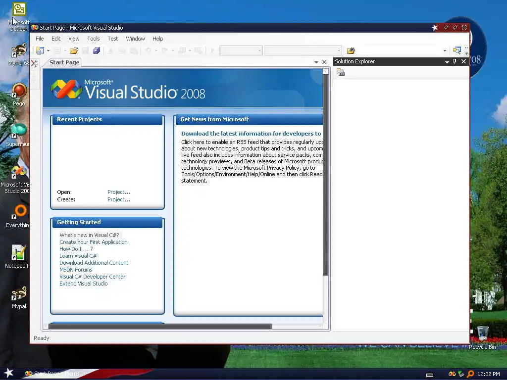Open the File menu
Screen dimensions: 507x380
[40, 39]
